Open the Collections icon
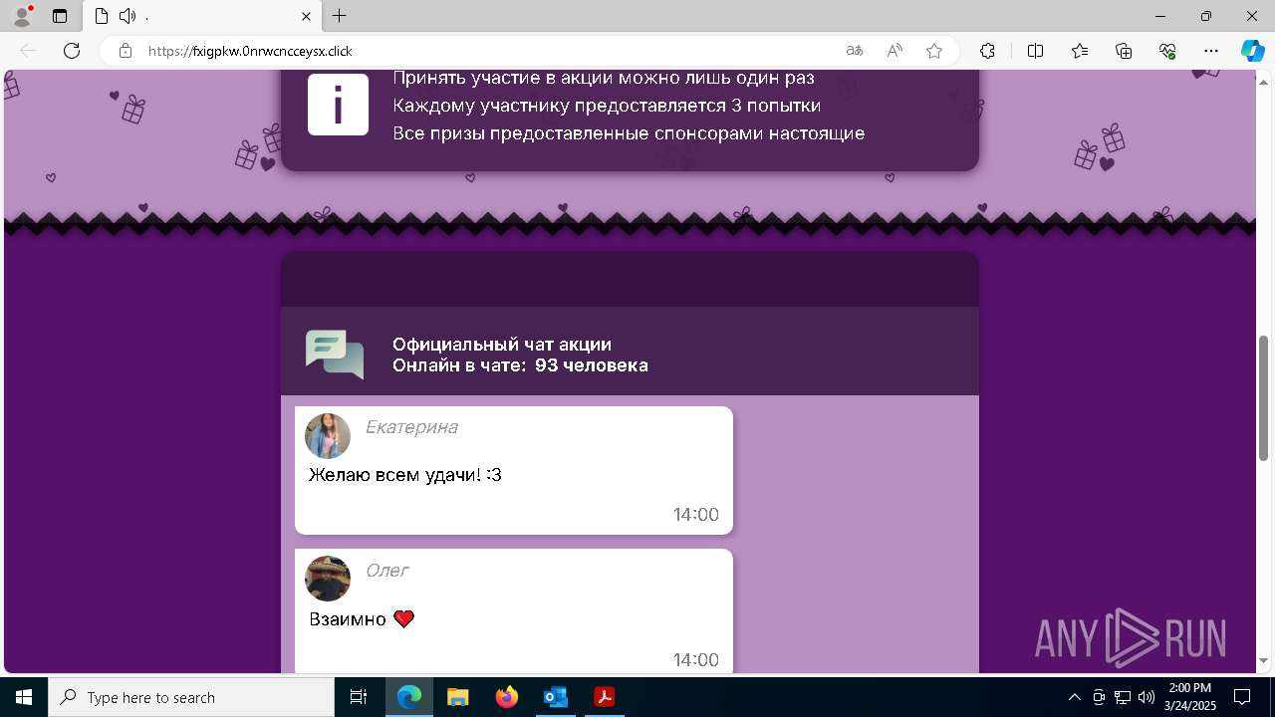 (1124, 51)
